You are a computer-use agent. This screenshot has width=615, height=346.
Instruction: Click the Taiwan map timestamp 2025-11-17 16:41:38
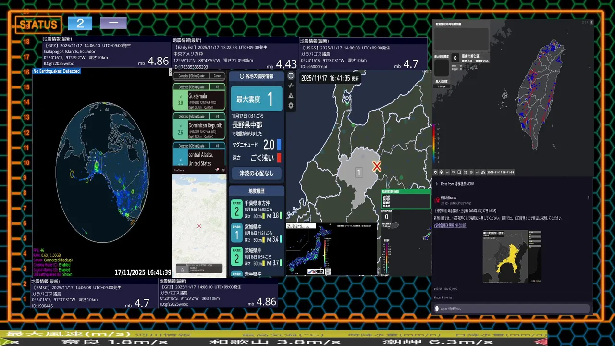coord(501,173)
